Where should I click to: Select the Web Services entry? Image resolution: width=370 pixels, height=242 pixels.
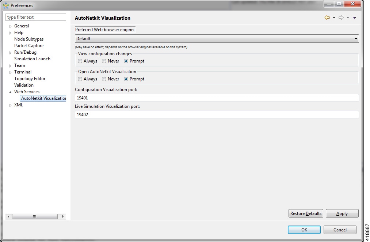click(x=27, y=92)
